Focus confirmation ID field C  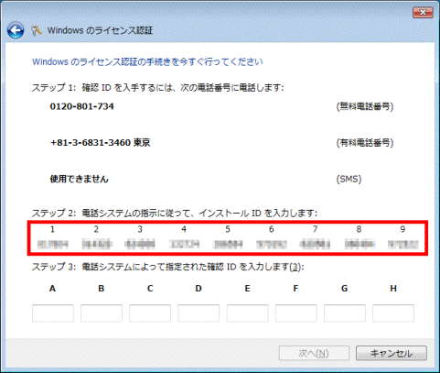click(150, 313)
